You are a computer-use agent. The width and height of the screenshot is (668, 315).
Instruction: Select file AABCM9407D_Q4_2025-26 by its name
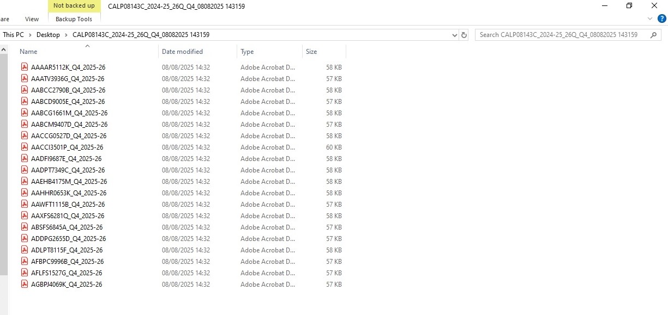(69, 124)
